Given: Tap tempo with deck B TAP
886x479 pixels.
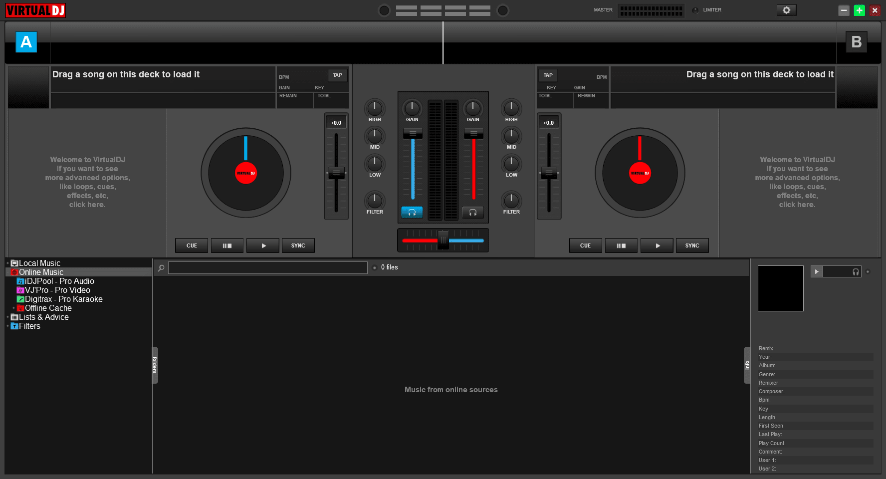Looking at the screenshot, I should [548, 75].
